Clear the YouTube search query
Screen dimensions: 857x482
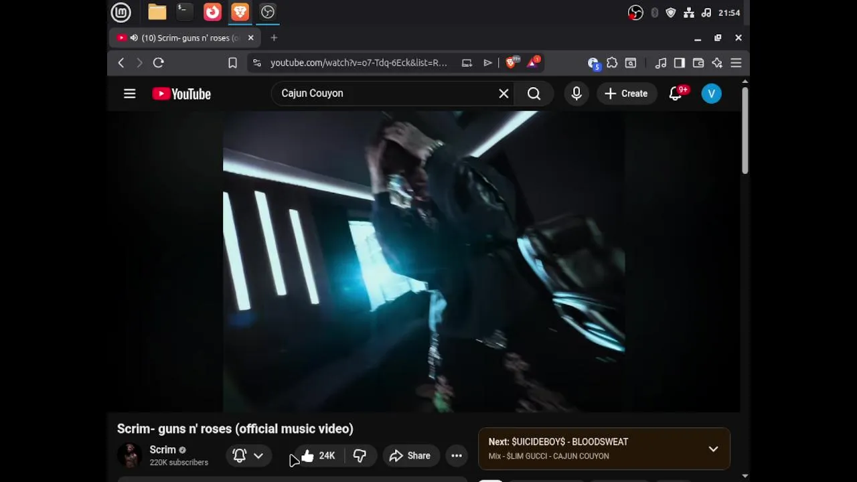point(503,94)
